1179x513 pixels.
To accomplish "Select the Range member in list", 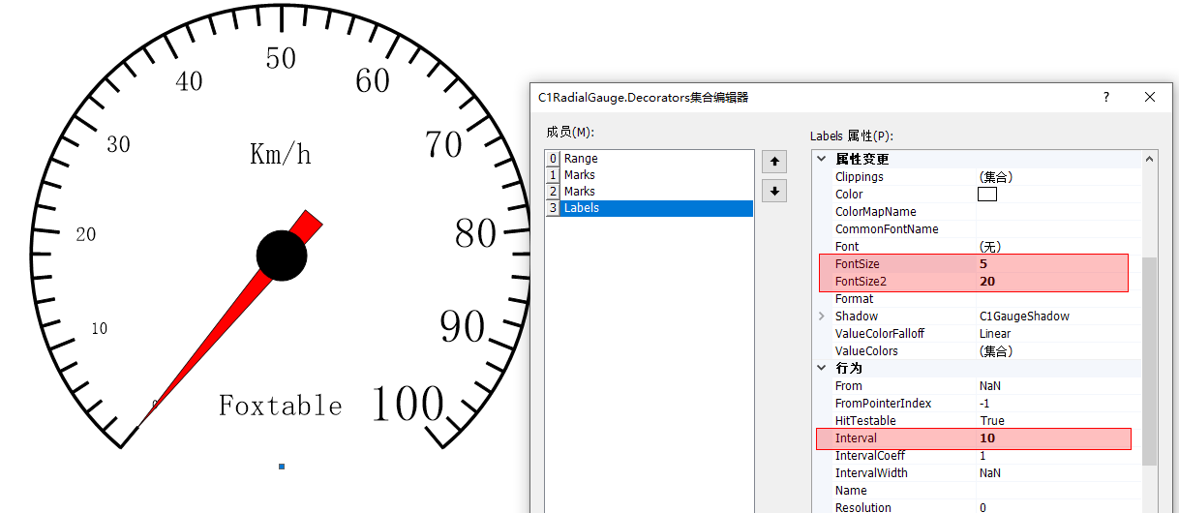I will click(x=581, y=159).
